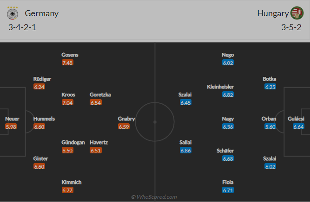Click player name Goretzka
The width and height of the screenshot is (310, 202).
pos(100,95)
